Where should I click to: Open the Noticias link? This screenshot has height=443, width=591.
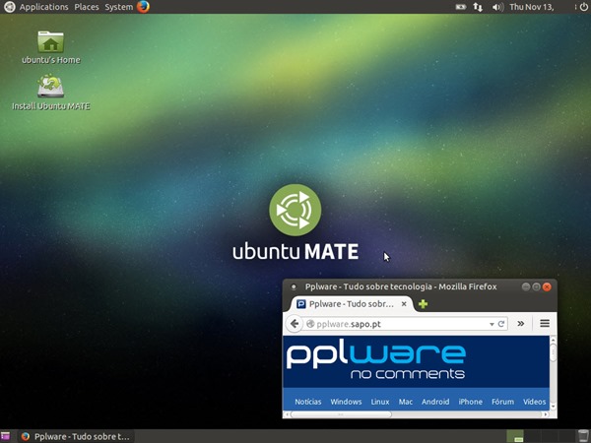[x=308, y=402]
